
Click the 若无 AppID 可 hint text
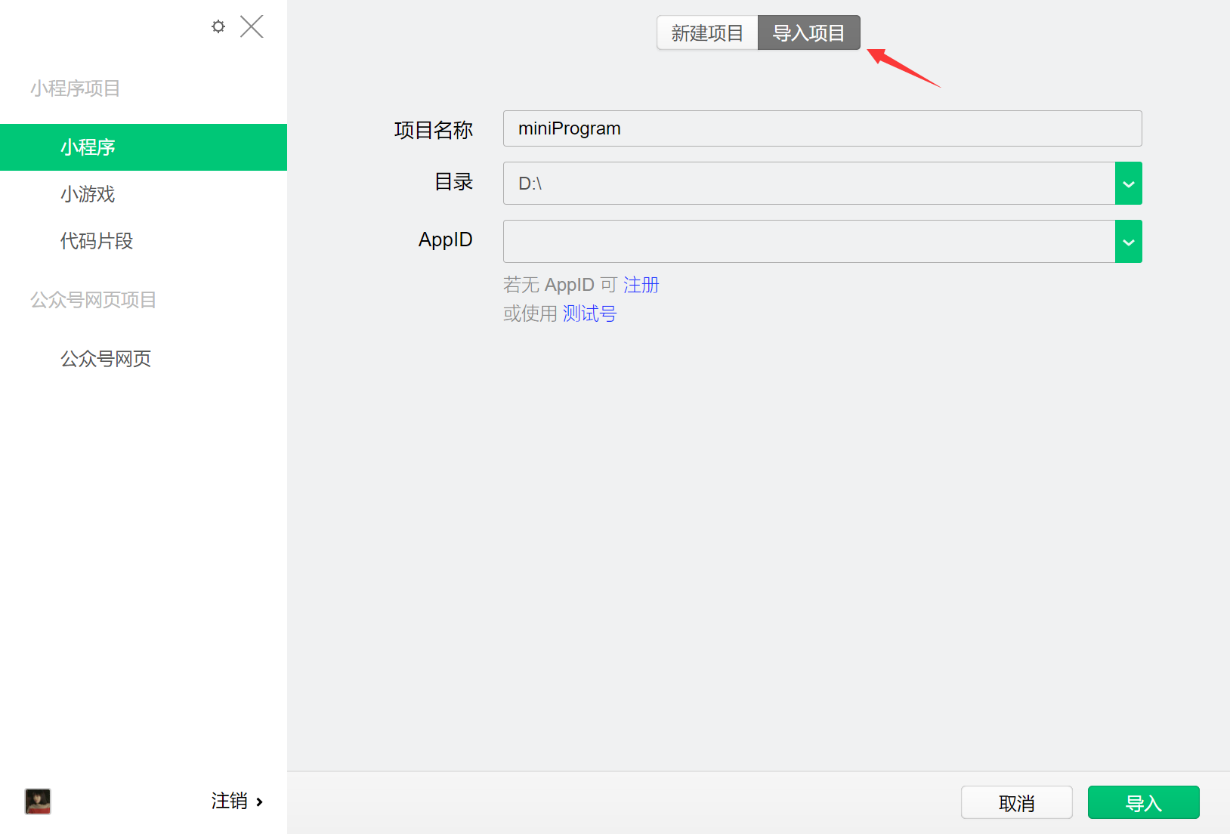tap(561, 285)
